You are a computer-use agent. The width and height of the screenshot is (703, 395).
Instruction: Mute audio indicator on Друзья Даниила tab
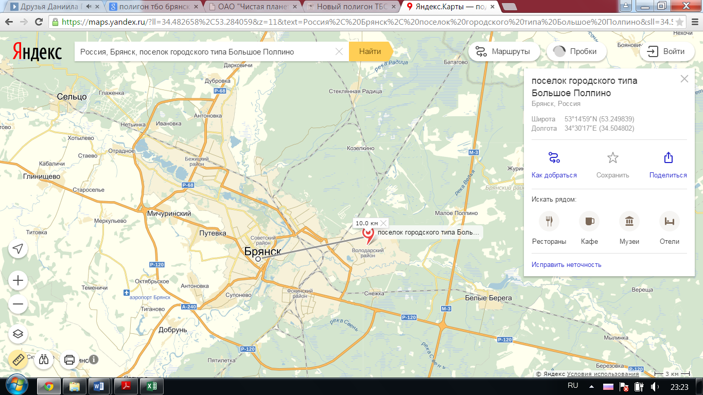click(x=89, y=7)
